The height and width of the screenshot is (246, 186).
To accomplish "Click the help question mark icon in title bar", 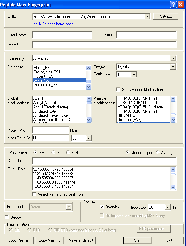I will click(173, 4).
